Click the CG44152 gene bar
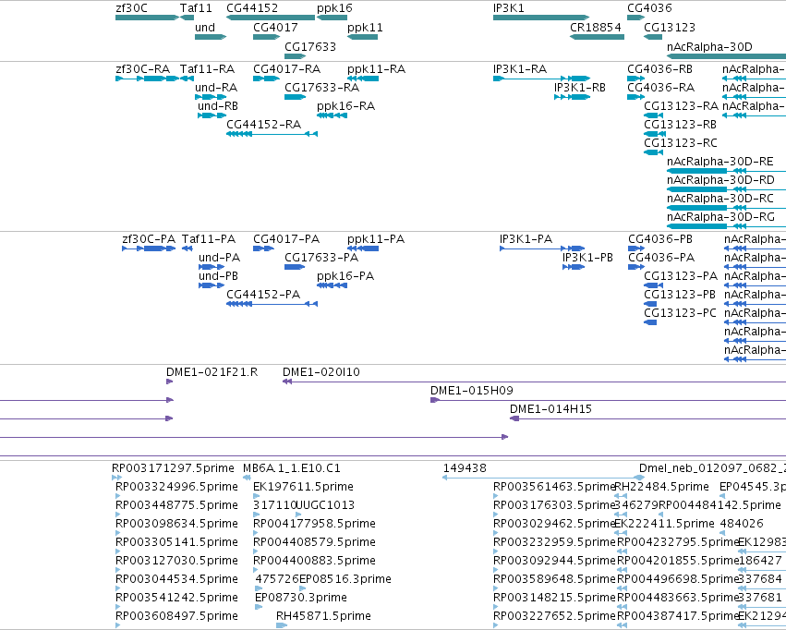This screenshot has width=786, height=630. (x=271, y=18)
